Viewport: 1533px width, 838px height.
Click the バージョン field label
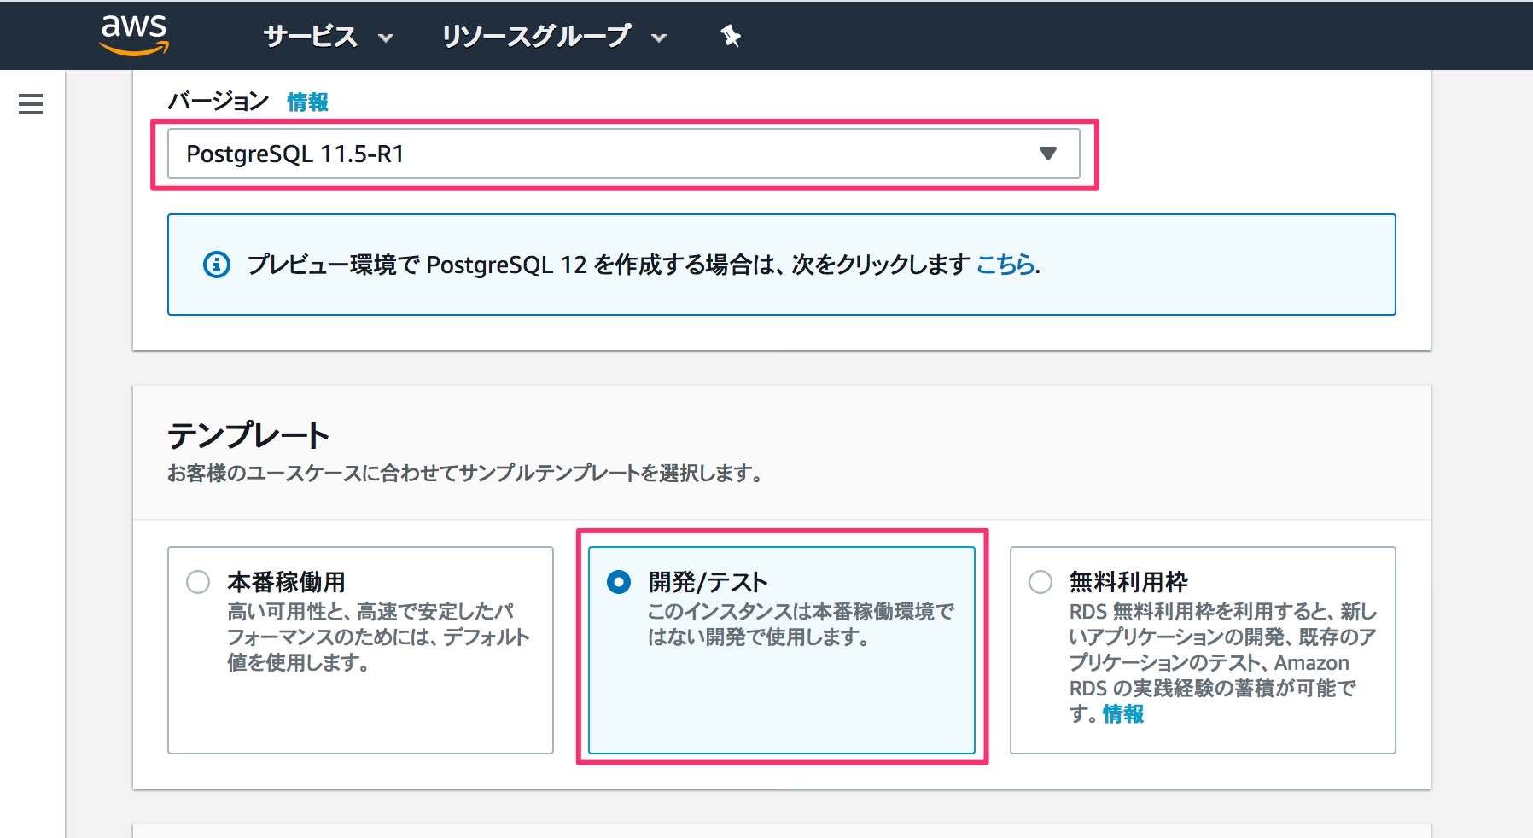coord(219,102)
